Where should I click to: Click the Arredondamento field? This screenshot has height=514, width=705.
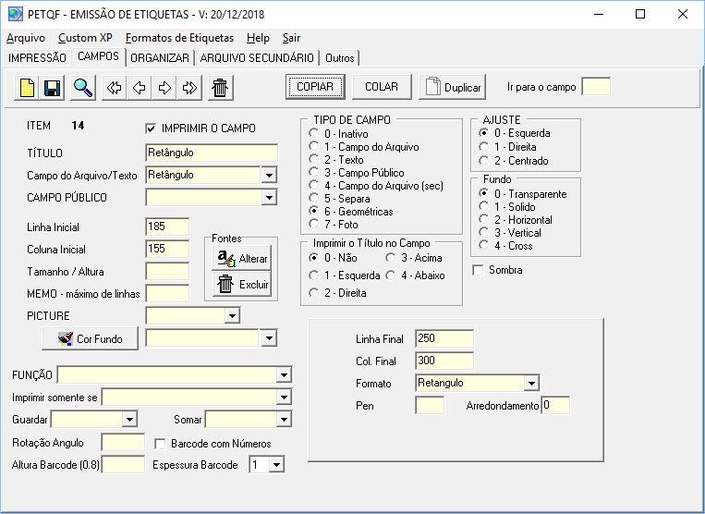click(555, 405)
